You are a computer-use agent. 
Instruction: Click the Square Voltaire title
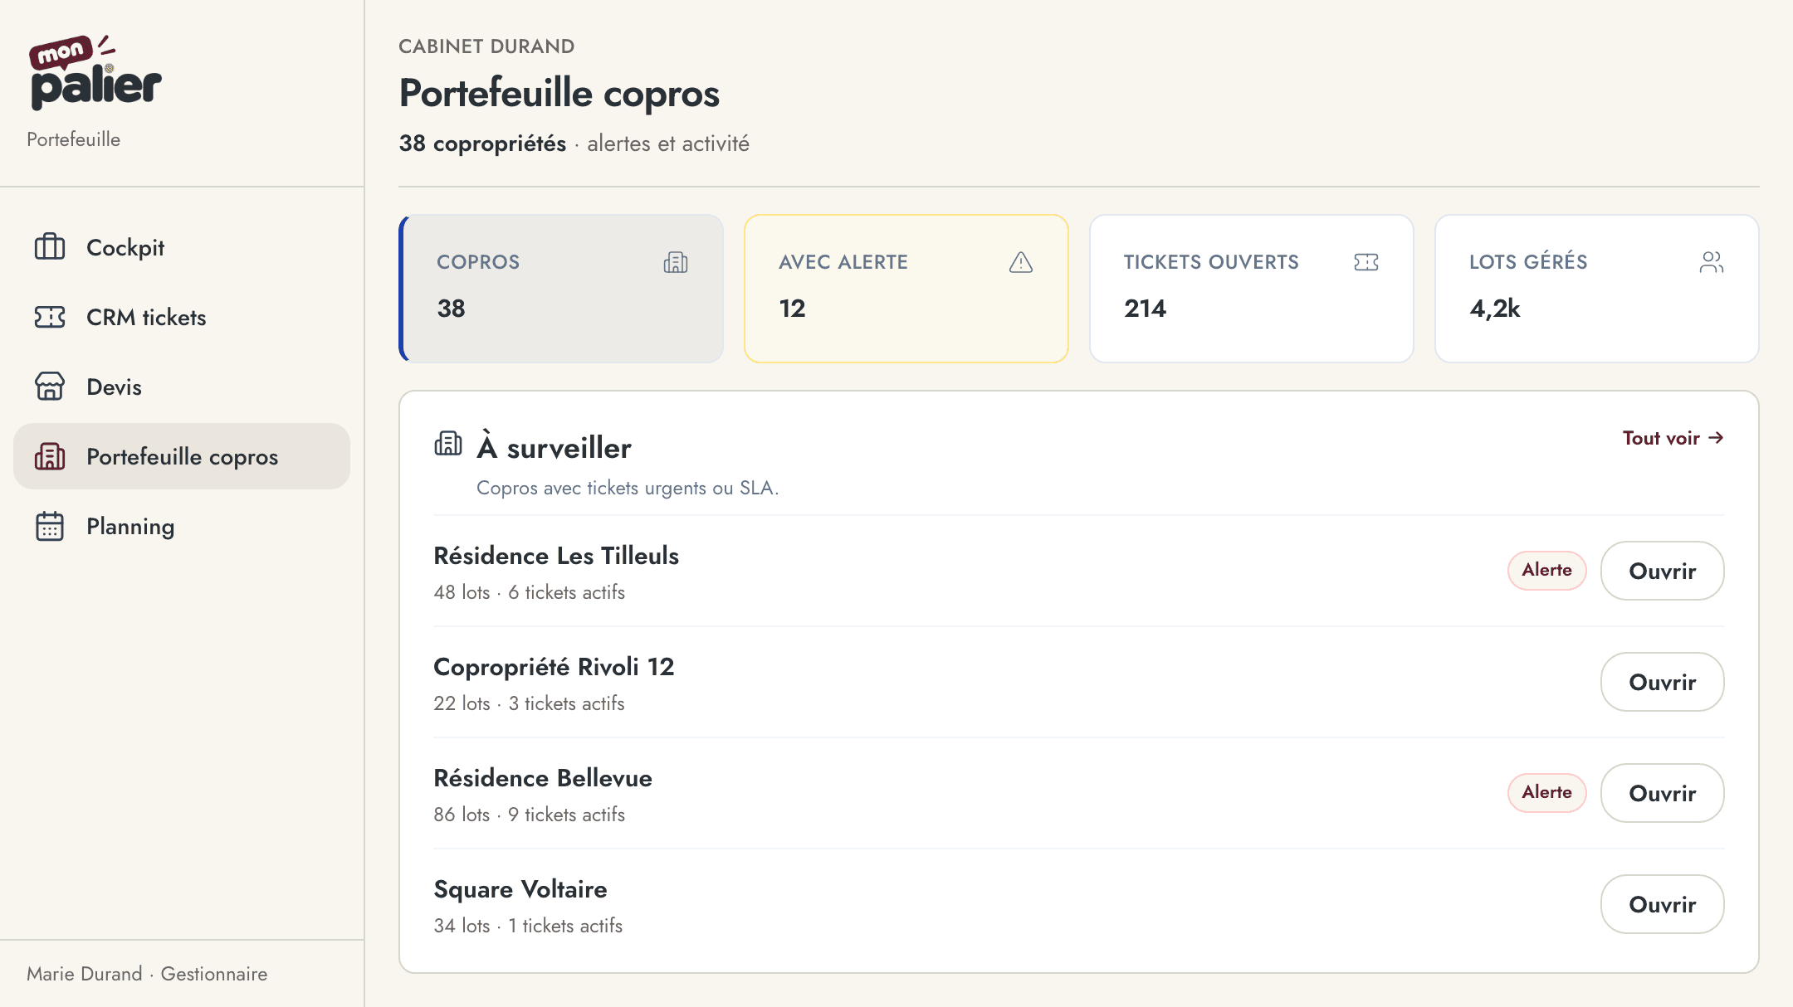520,889
